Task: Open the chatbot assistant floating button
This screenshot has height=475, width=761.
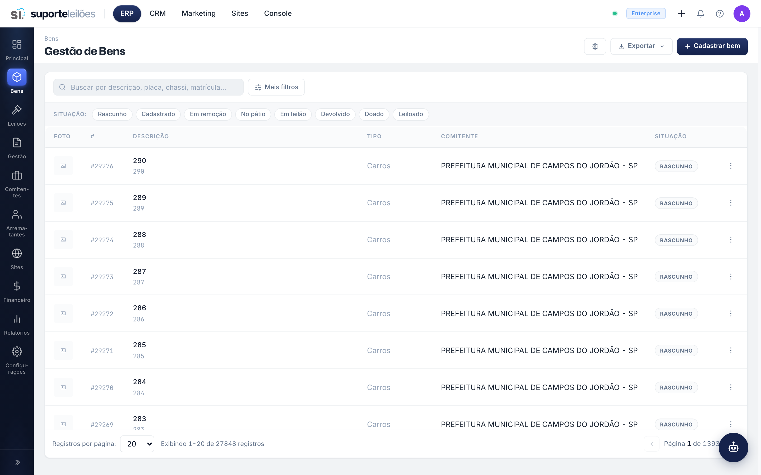Action: (733, 447)
